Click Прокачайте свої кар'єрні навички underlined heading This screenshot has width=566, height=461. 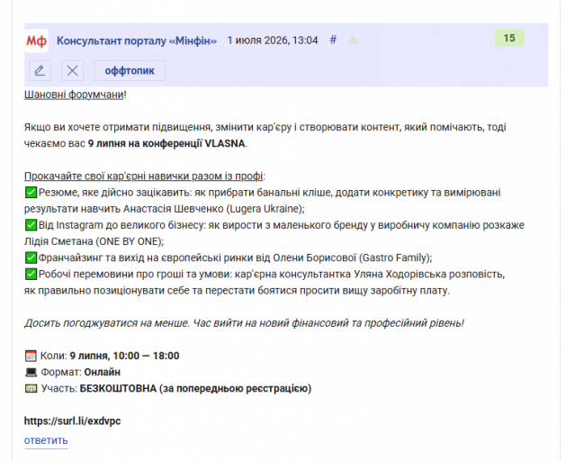pos(143,176)
